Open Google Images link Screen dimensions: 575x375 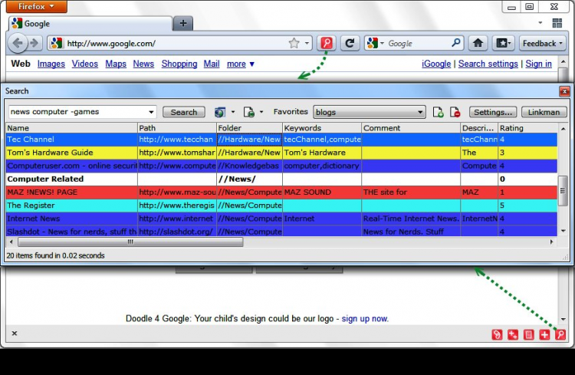[51, 64]
